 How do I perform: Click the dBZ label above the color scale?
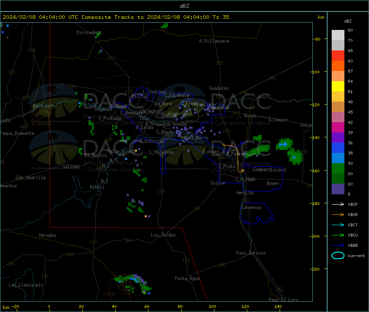click(x=348, y=21)
